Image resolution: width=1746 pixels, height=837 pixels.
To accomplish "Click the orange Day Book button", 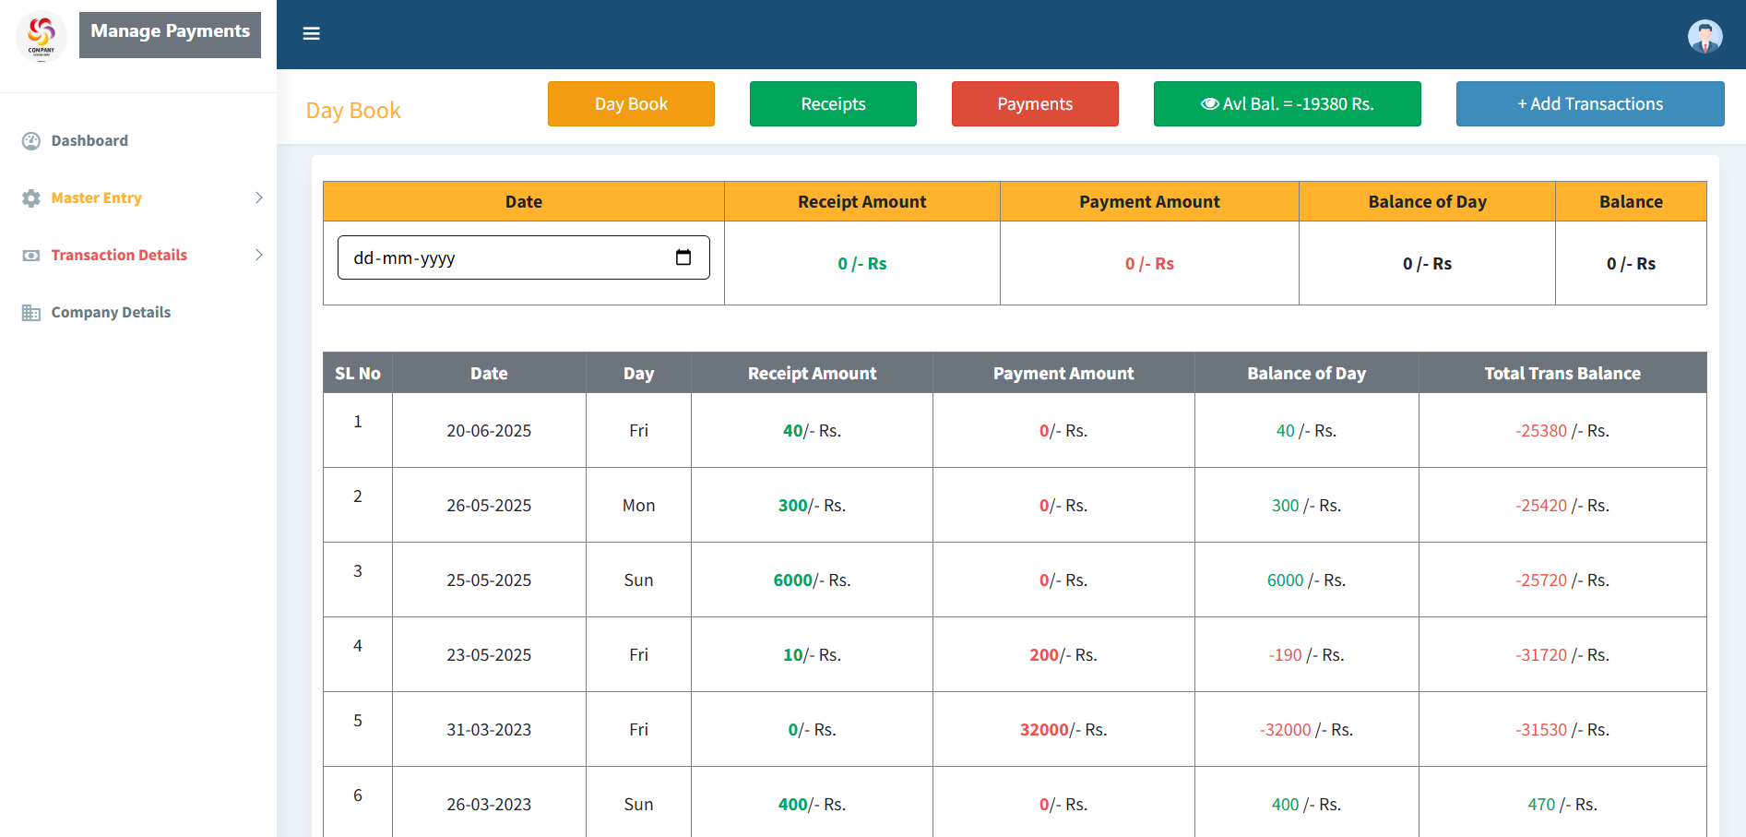I will (631, 104).
